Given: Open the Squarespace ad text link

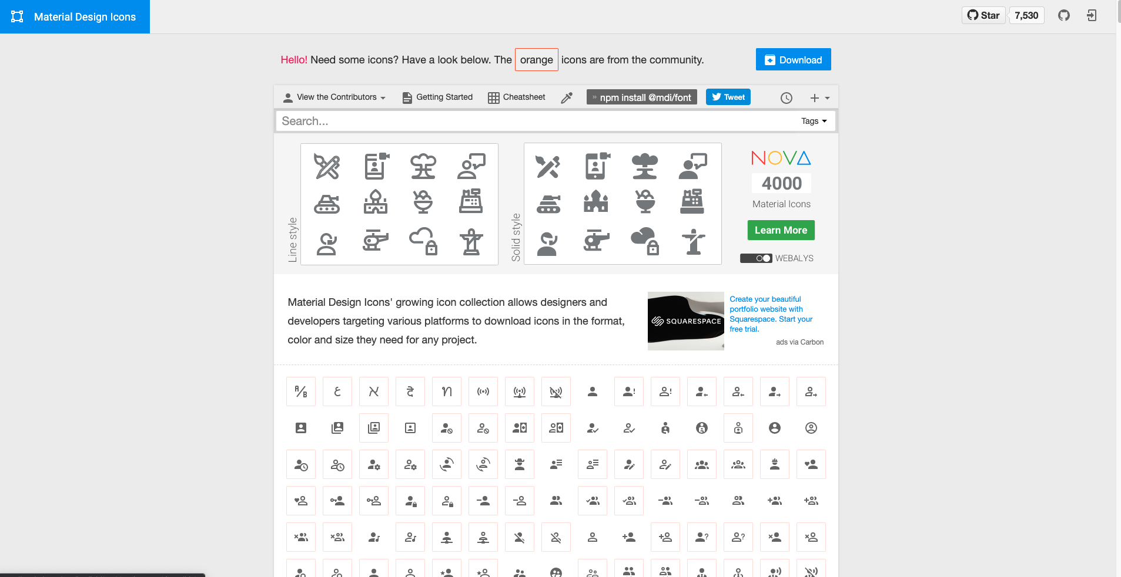Looking at the screenshot, I should pos(771,314).
